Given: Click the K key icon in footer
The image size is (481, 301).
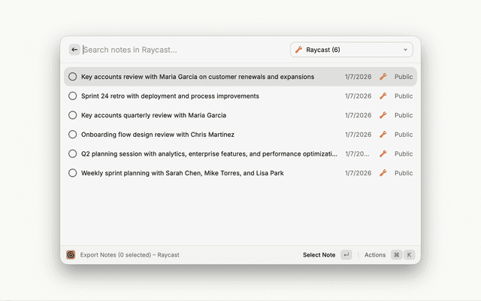Looking at the screenshot, I should [410, 255].
